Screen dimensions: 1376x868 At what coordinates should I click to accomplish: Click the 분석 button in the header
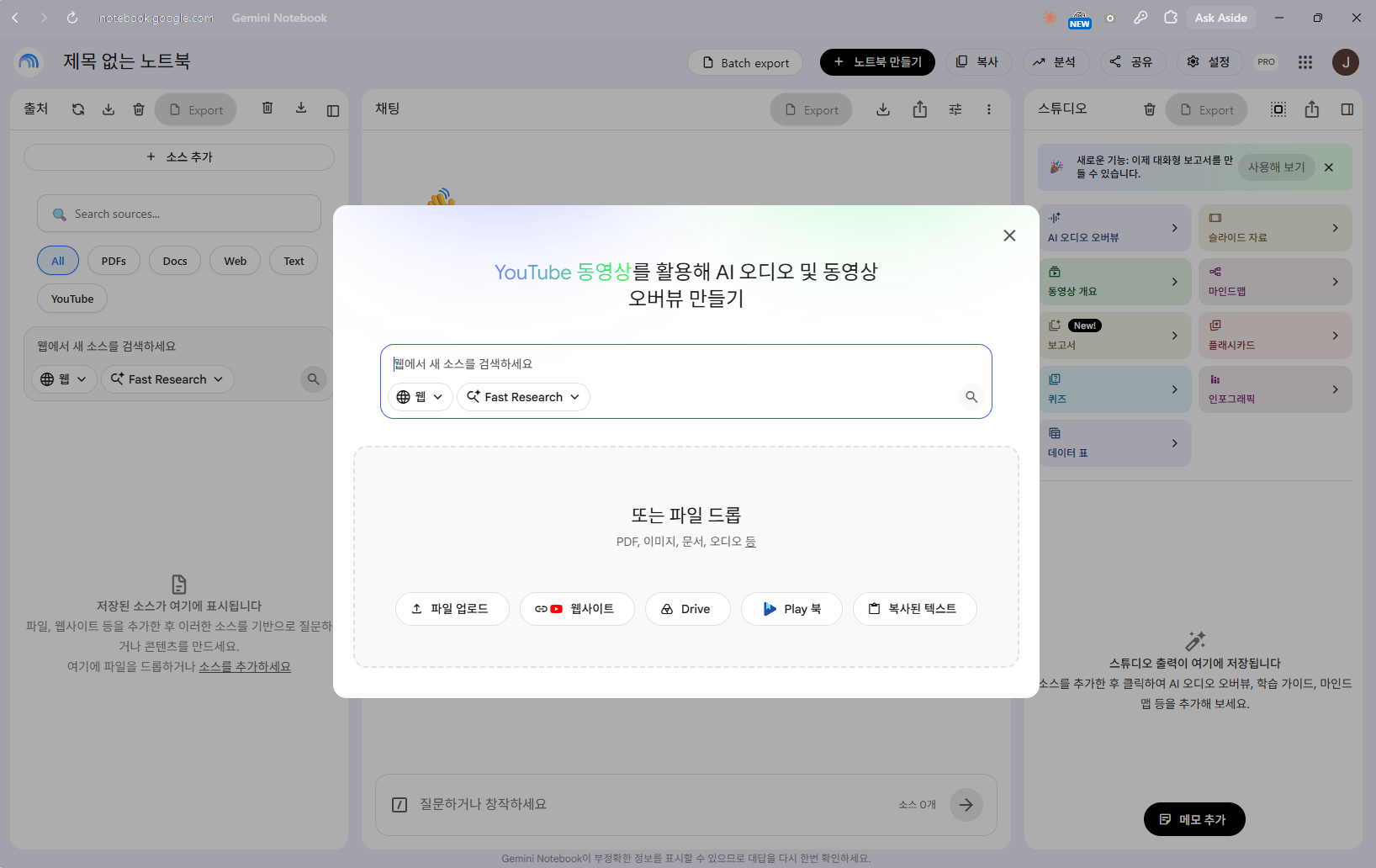[x=1055, y=62]
